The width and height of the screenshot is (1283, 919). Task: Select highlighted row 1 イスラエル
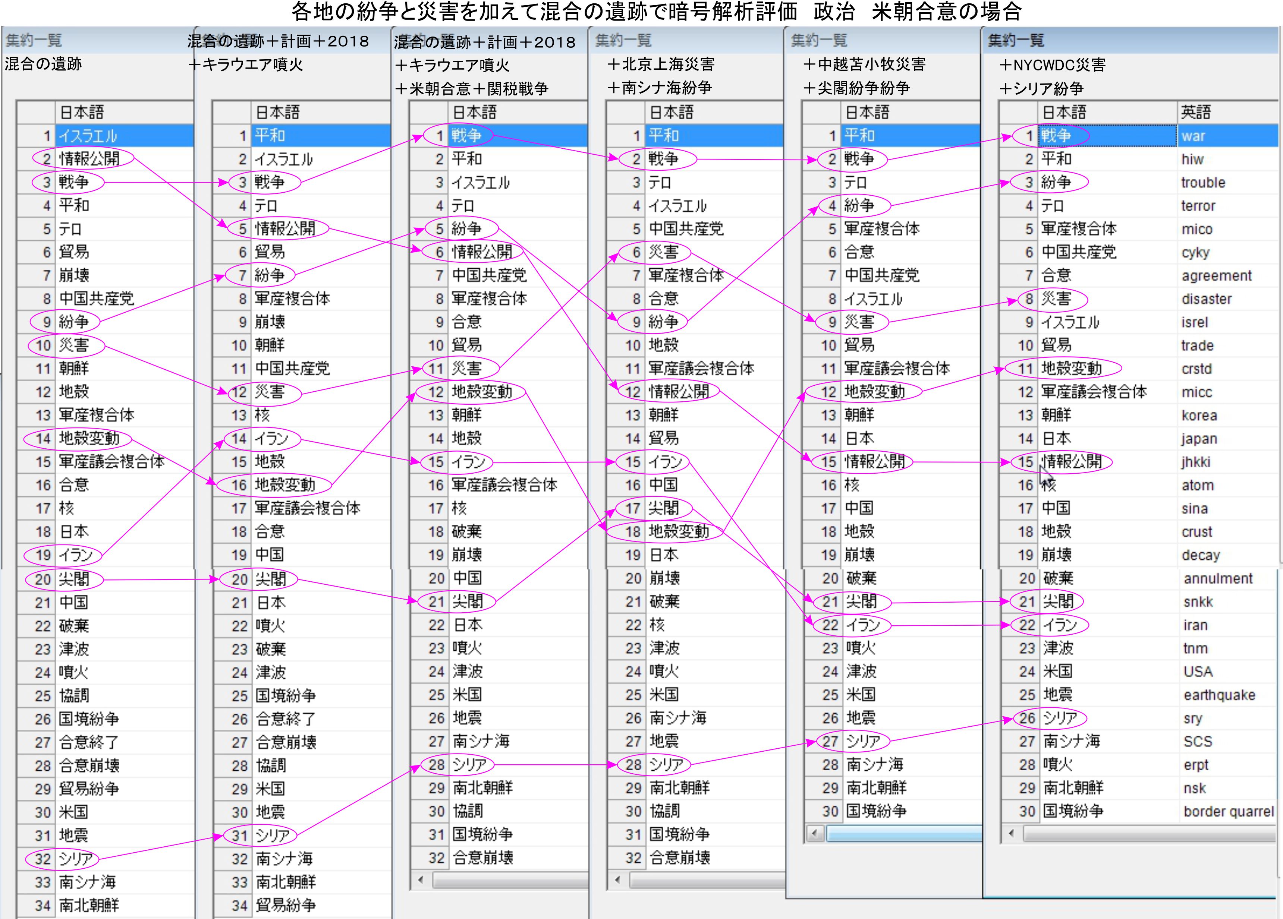[88, 136]
